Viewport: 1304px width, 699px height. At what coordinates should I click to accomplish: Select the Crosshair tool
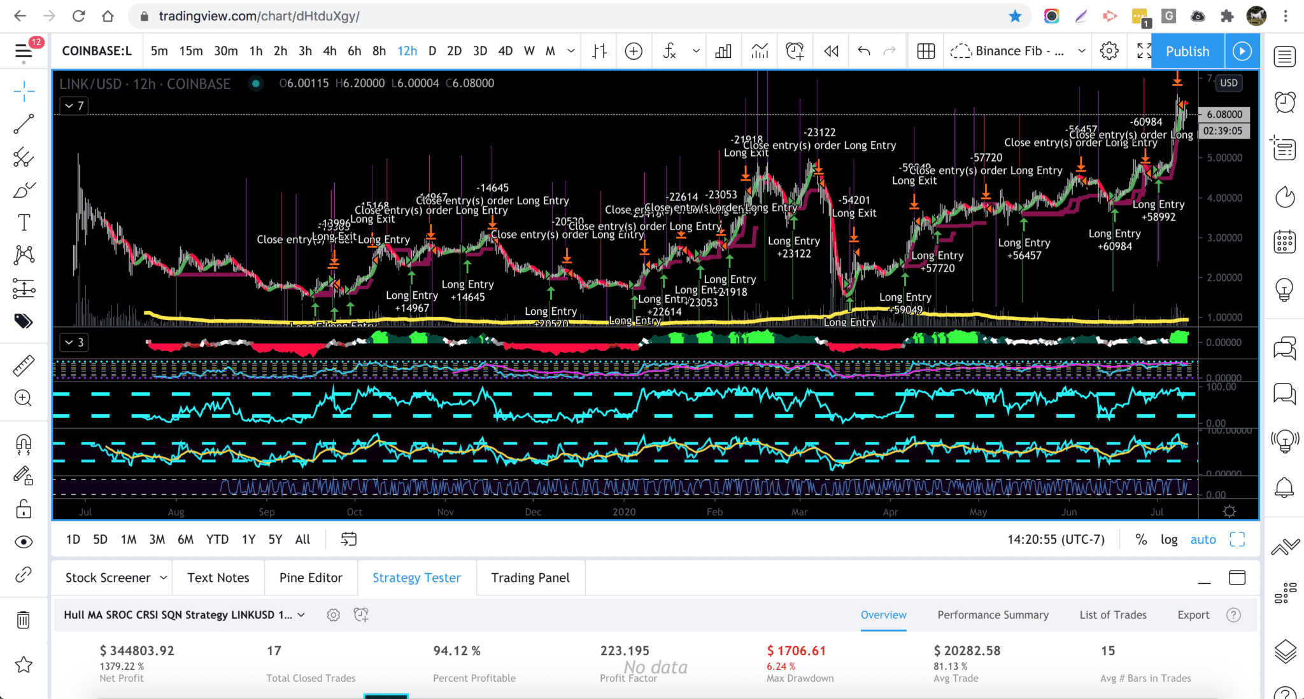[24, 91]
